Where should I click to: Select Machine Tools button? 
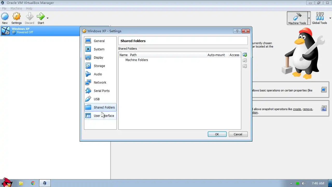click(x=297, y=18)
